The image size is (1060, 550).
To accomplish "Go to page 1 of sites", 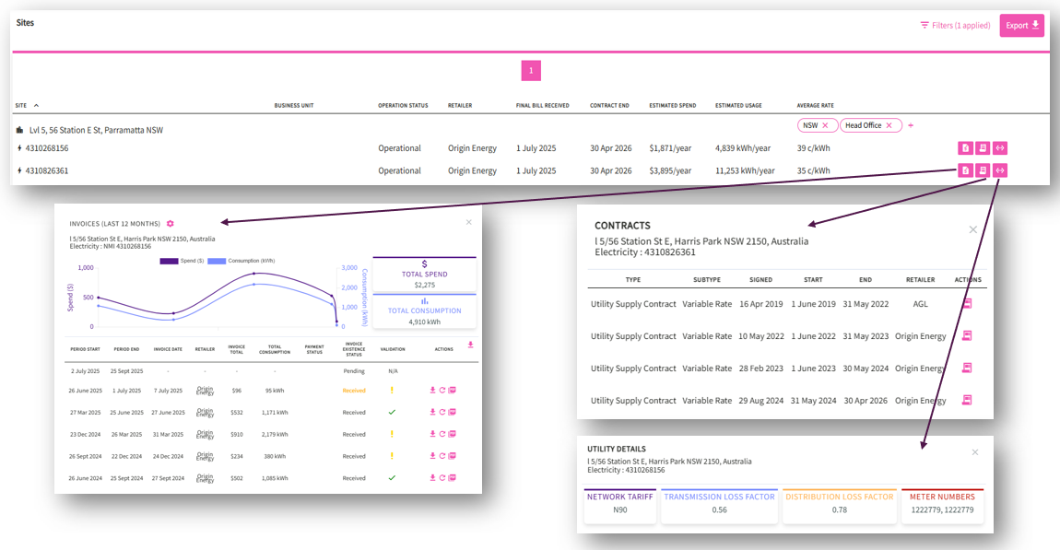I will tap(531, 70).
